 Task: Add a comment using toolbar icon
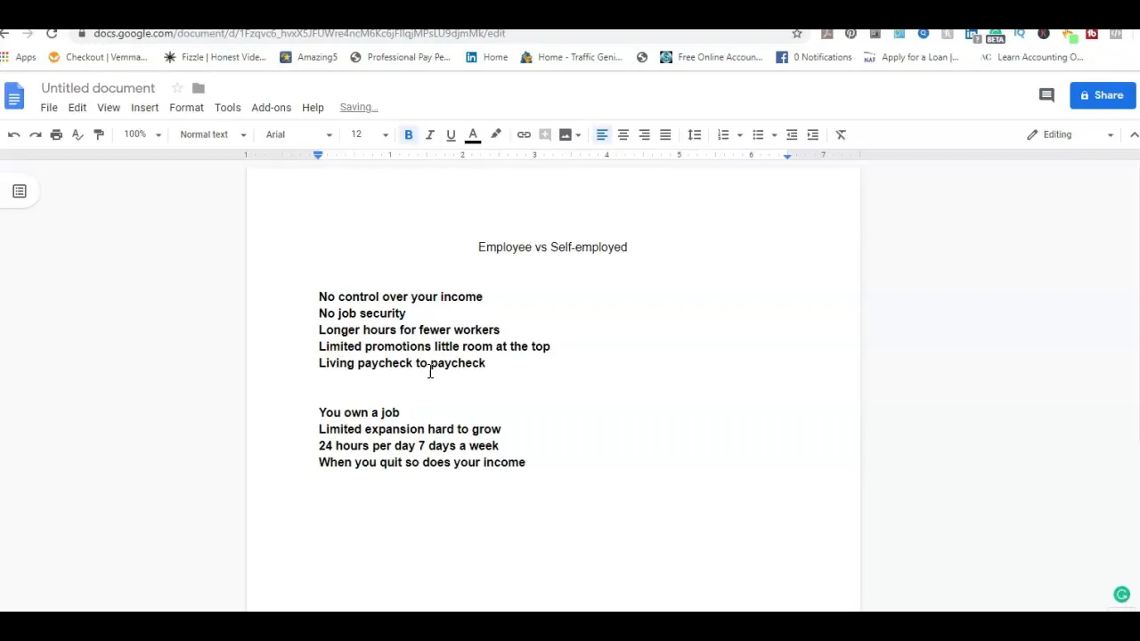[545, 134]
